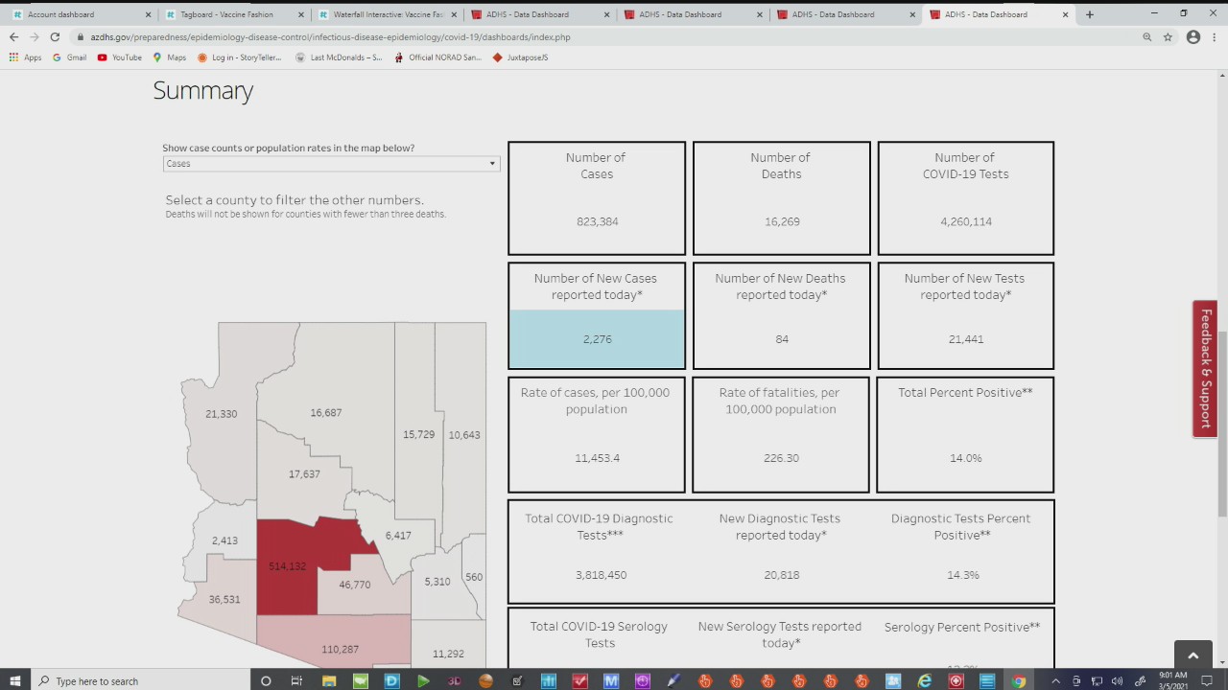The image size is (1228, 690).
Task: Switch to the Account dashboard tab
Action: point(80,14)
